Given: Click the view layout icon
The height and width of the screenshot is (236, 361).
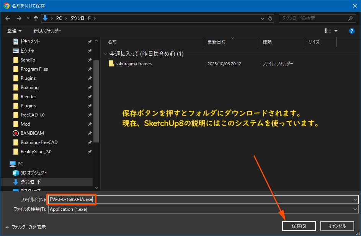Looking at the screenshot, I should [x=328, y=31].
